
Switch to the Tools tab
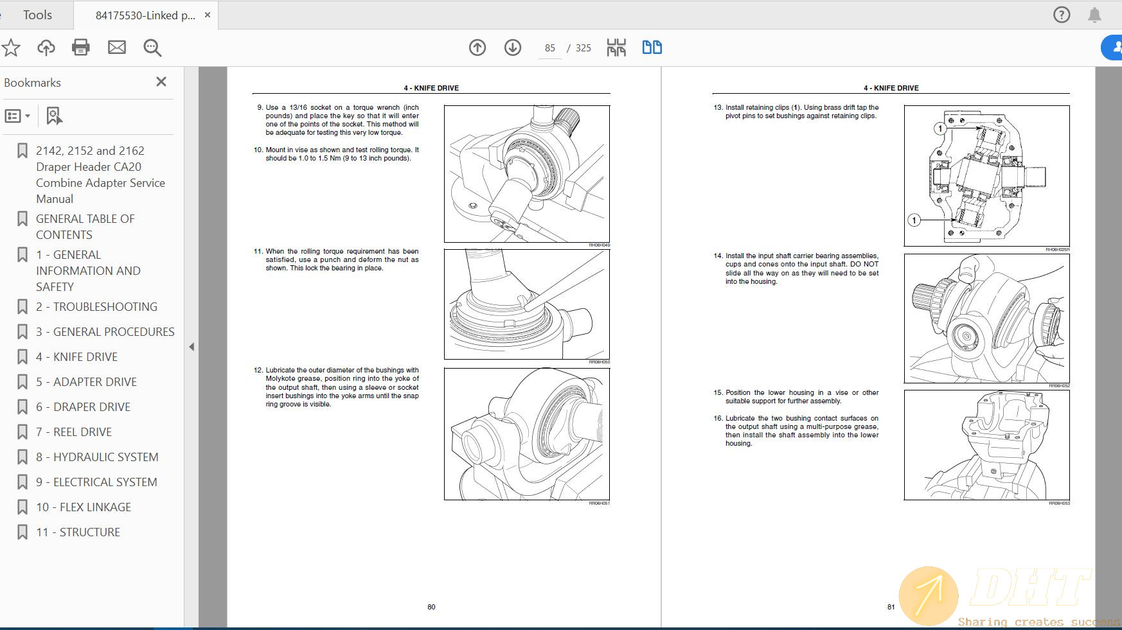(37, 15)
